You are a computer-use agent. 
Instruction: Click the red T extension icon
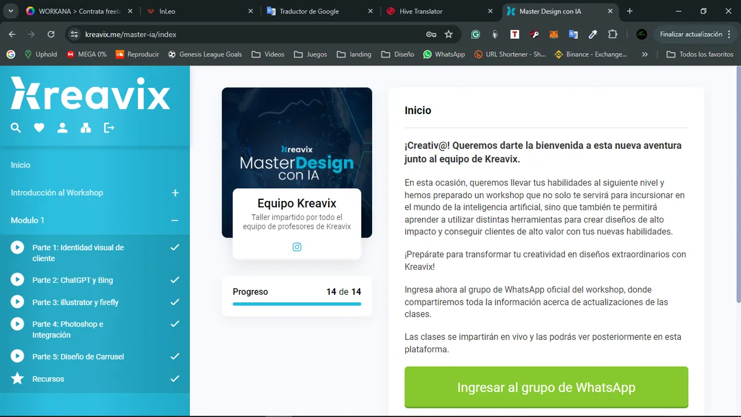(514, 34)
